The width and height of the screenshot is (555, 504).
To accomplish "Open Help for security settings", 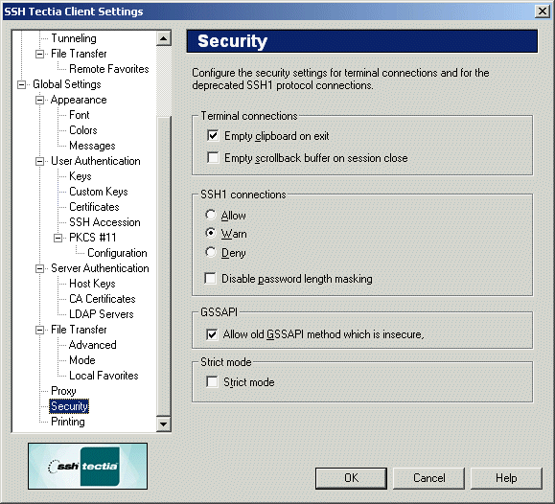I will coord(506,478).
